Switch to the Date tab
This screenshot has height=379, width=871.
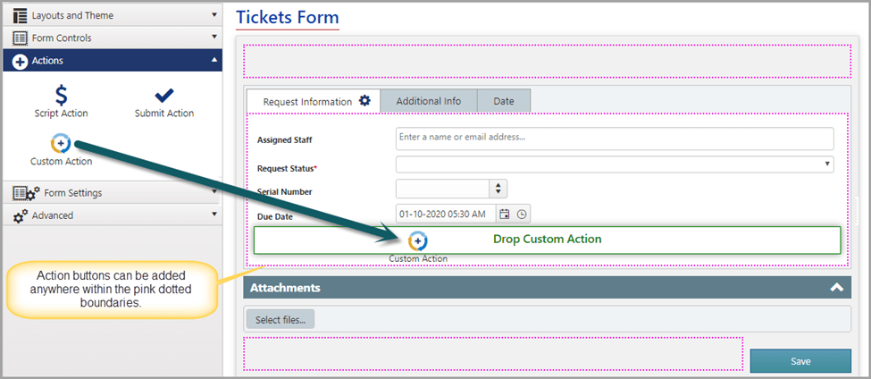coord(504,101)
